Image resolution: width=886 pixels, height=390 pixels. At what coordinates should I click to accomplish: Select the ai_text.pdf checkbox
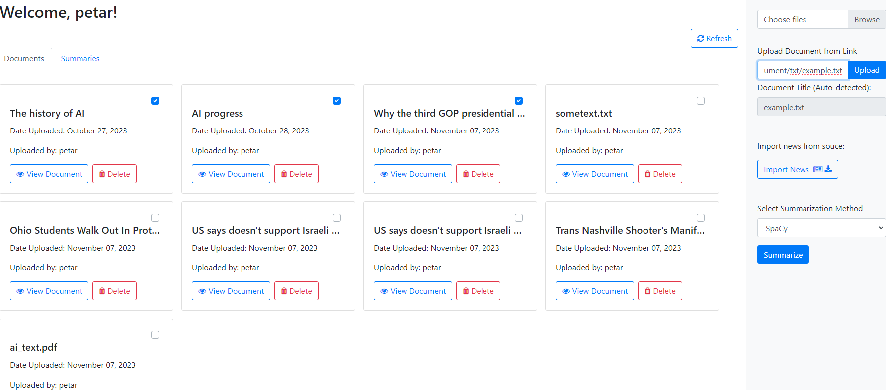point(155,335)
